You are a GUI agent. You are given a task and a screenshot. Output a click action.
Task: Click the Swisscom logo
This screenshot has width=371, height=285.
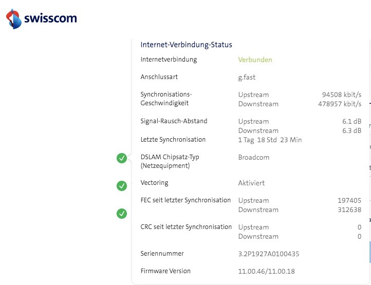tap(41, 19)
